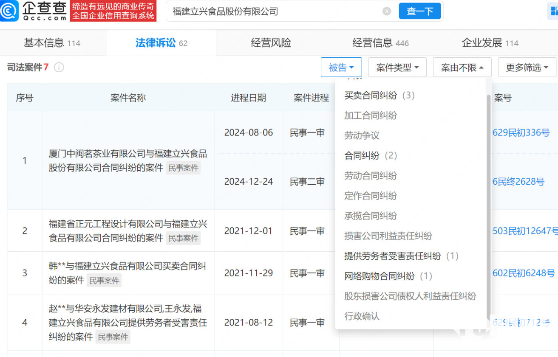
Task: Switch to the 经营风险 tab
Action: [x=271, y=43]
